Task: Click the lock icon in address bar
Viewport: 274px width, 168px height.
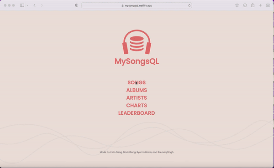Action: tap(122, 5)
